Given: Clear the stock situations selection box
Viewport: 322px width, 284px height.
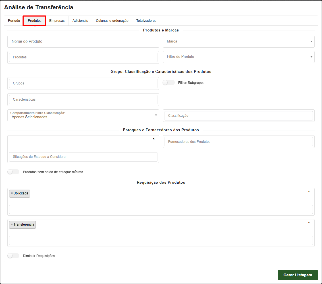Looking at the screenshot, I should click(153, 139).
